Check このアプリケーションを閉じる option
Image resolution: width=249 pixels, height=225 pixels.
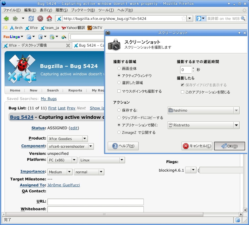183,92
